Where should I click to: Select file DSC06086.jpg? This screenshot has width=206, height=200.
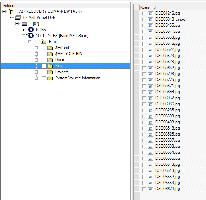pos(168,104)
